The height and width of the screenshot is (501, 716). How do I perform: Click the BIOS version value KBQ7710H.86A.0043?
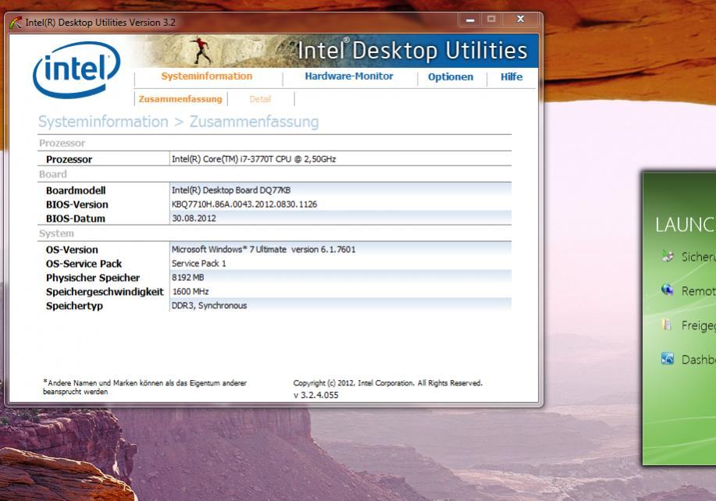point(244,204)
